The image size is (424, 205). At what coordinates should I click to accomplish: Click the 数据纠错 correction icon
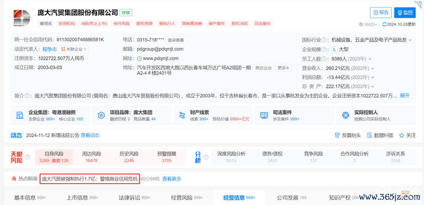point(369,135)
